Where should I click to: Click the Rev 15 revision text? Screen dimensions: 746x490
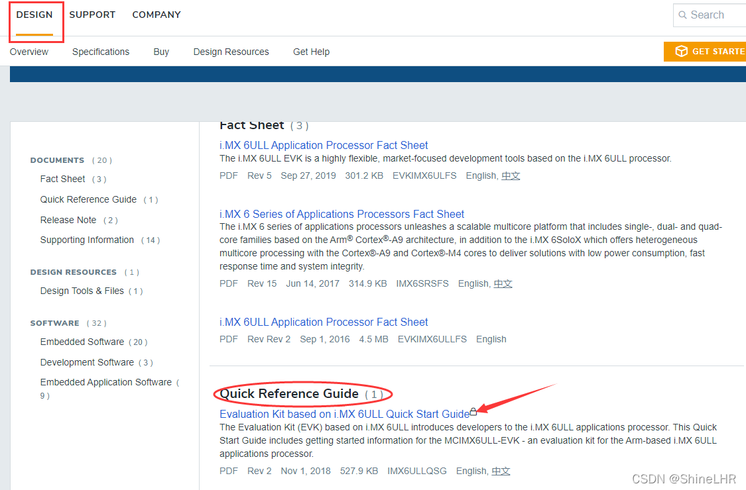coord(262,283)
